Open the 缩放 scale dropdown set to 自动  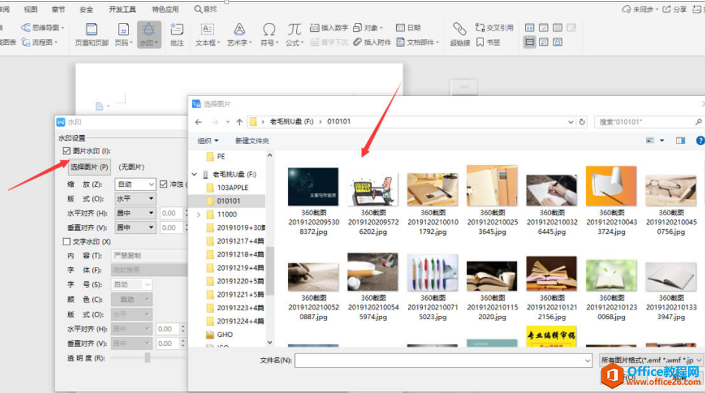(136, 184)
